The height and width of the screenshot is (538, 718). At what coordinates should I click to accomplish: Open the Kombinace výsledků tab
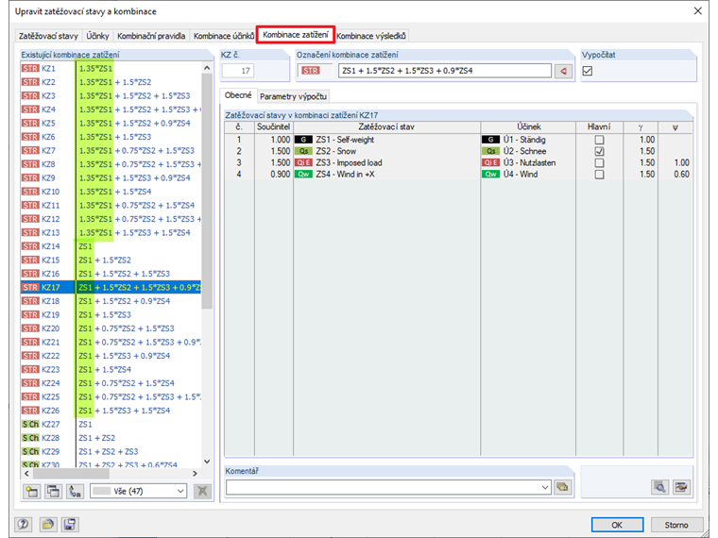click(x=371, y=36)
